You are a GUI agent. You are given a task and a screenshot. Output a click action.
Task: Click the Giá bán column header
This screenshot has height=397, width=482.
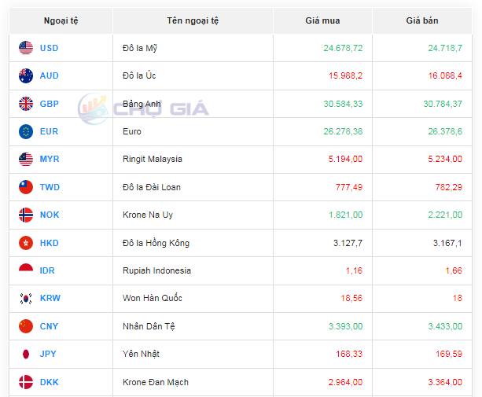pos(422,20)
